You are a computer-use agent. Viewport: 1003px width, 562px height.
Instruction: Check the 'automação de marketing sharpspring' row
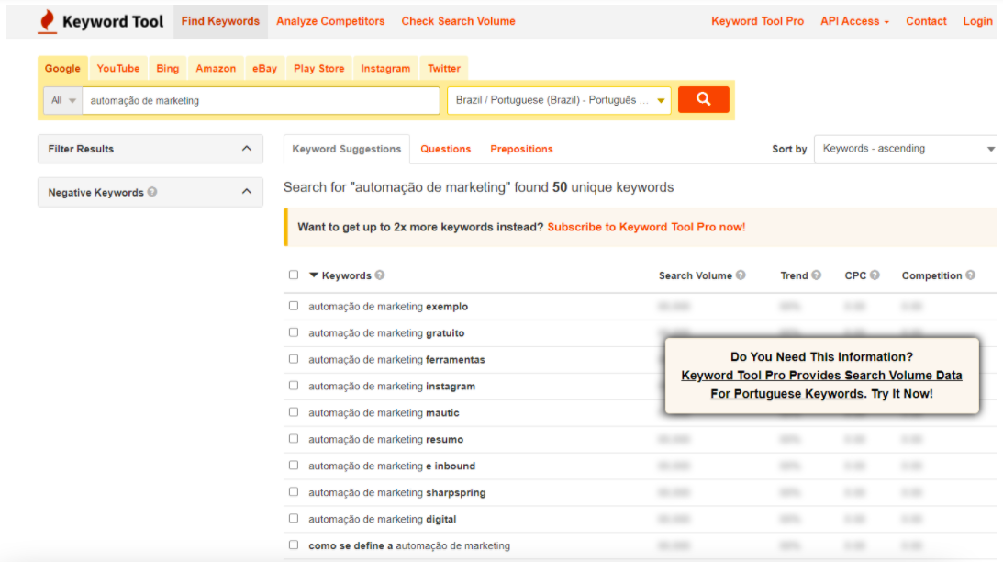294,491
